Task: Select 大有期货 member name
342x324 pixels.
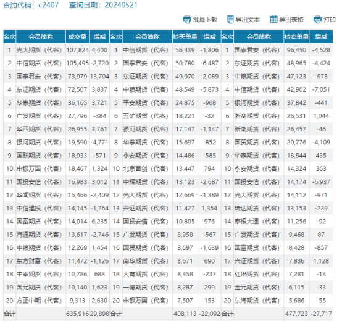Action: pos(146,274)
